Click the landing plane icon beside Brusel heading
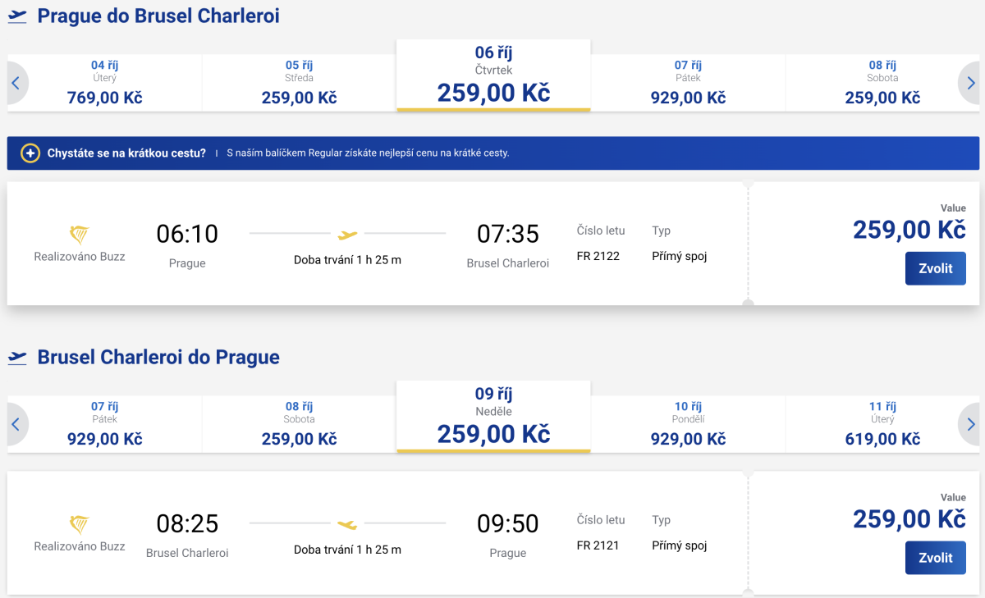 (x=17, y=358)
